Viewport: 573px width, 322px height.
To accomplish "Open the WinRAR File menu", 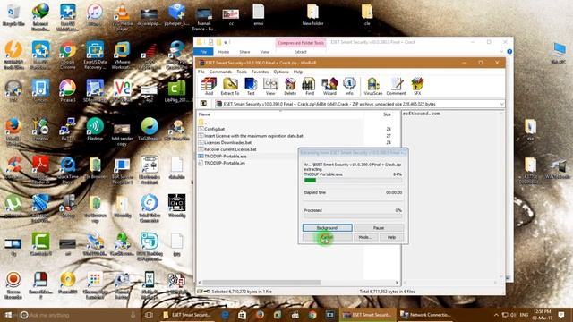I will tap(201, 72).
